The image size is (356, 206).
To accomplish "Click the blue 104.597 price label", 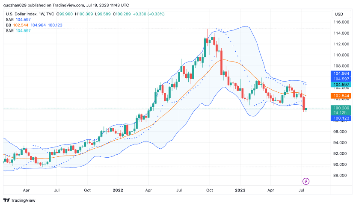I will tap(341, 79).
